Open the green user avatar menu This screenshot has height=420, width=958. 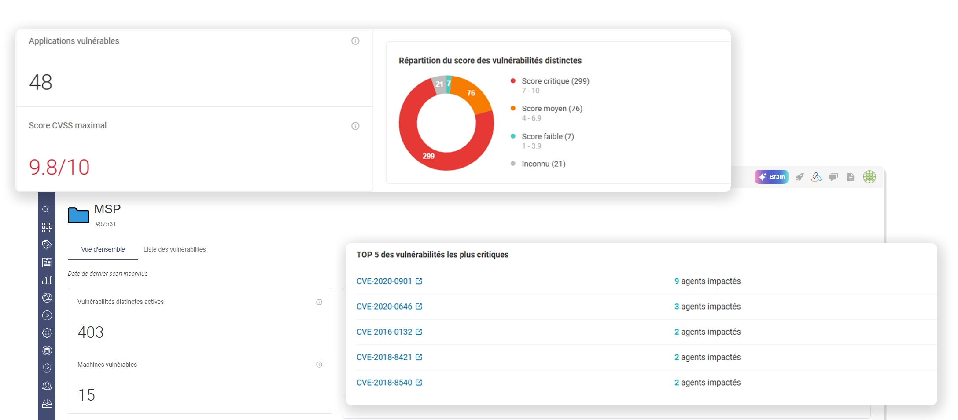[870, 177]
